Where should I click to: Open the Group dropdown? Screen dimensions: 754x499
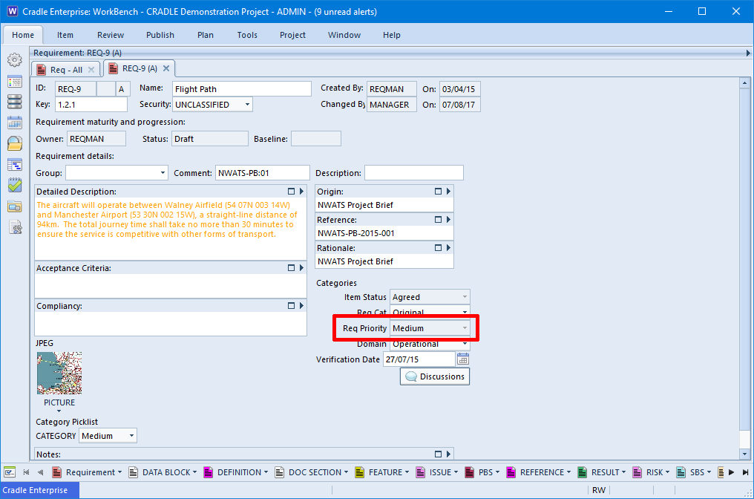[x=163, y=173]
